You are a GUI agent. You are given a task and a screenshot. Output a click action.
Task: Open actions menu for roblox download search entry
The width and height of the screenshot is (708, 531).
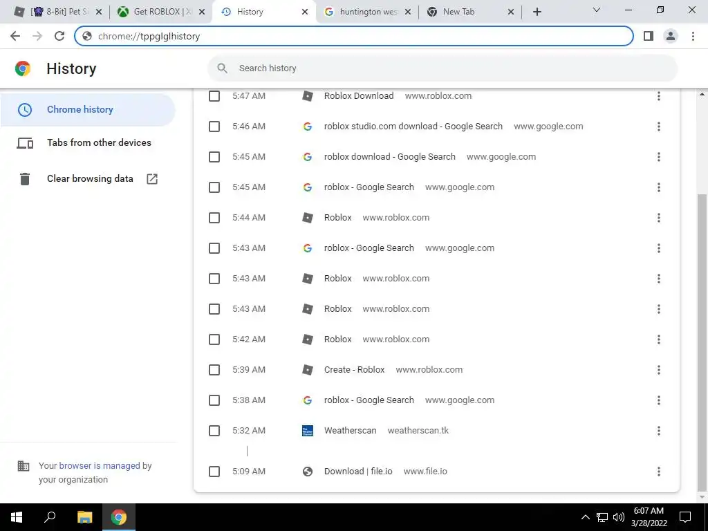(659, 157)
